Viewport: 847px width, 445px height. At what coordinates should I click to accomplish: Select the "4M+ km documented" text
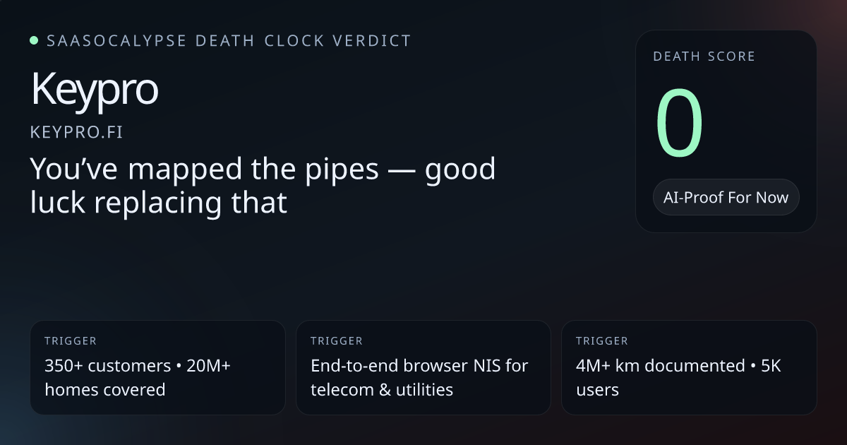pos(661,366)
